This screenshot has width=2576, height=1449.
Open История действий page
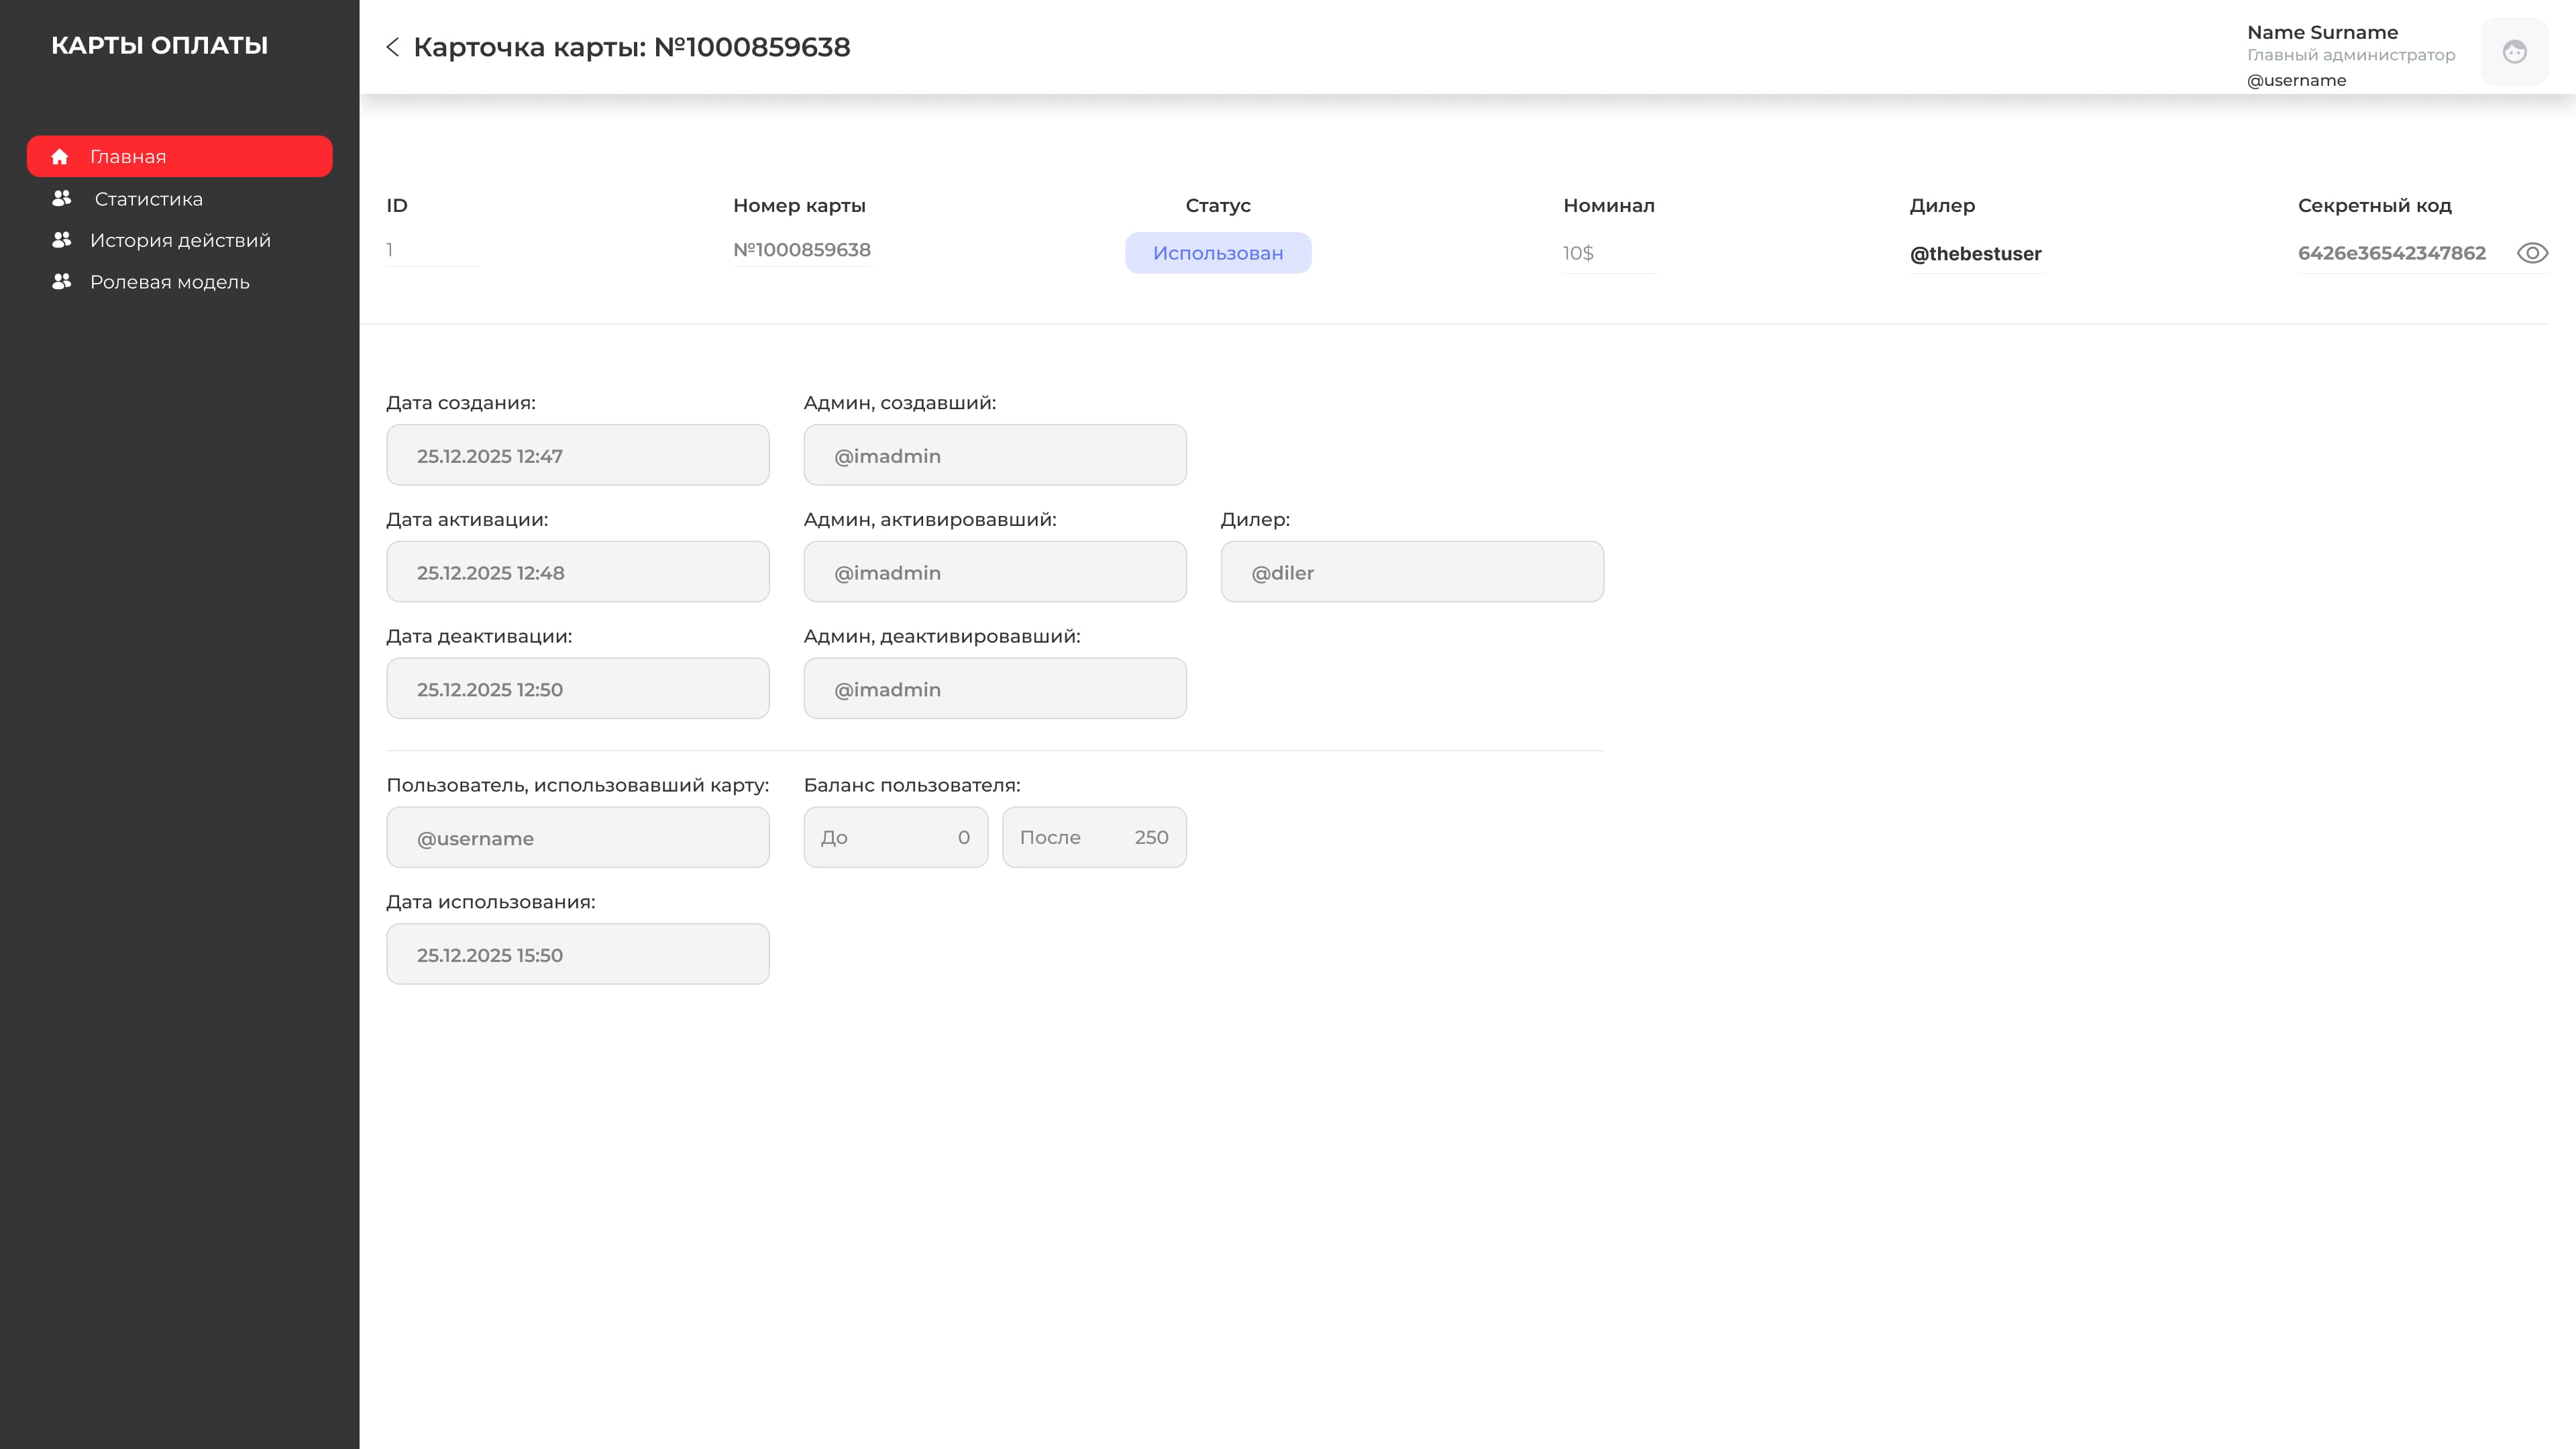tap(180, 241)
